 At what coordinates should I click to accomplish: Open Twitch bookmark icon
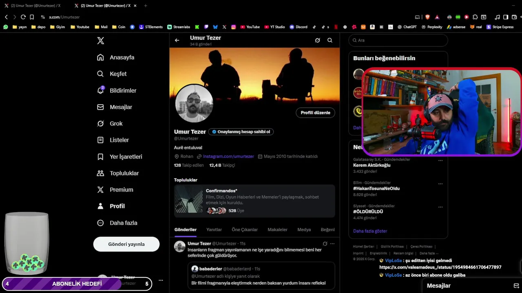pyautogui.click(x=206, y=27)
